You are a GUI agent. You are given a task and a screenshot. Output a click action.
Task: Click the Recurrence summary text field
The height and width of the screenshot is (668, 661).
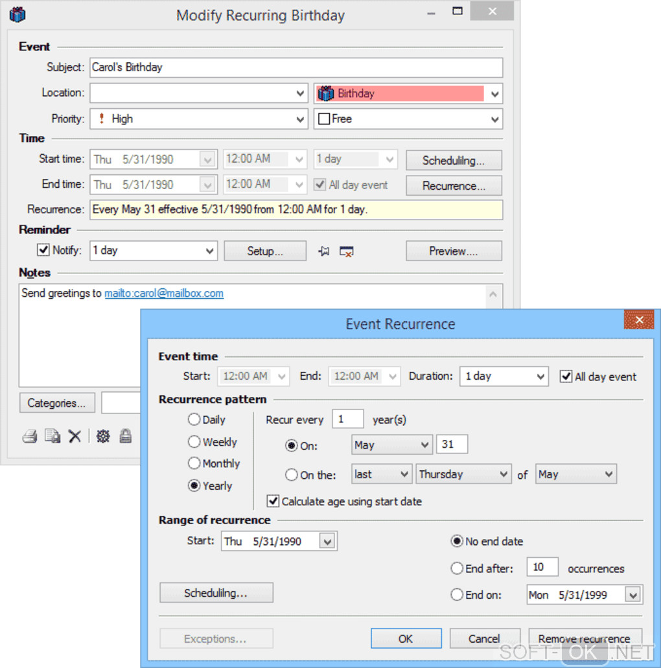[296, 210]
